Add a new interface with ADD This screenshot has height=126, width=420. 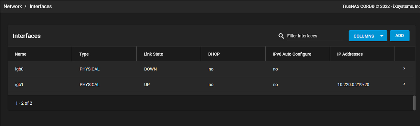coord(400,36)
